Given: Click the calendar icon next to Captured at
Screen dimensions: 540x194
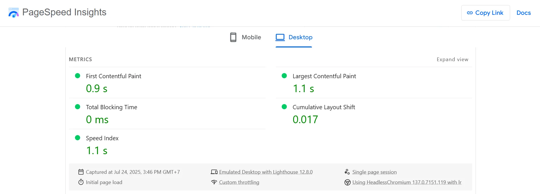Looking at the screenshot, I should (x=81, y=172).
